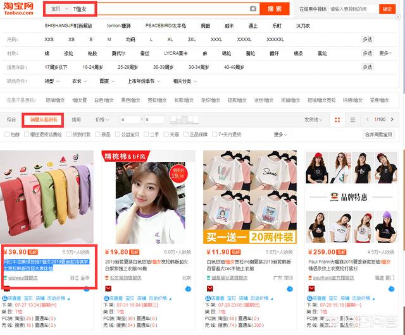Click the exclude keywords input field

[352, 9]
